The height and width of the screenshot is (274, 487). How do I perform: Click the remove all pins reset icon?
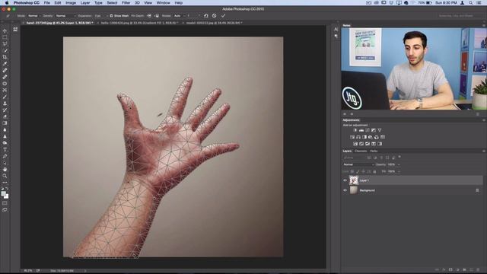(206, 15)
